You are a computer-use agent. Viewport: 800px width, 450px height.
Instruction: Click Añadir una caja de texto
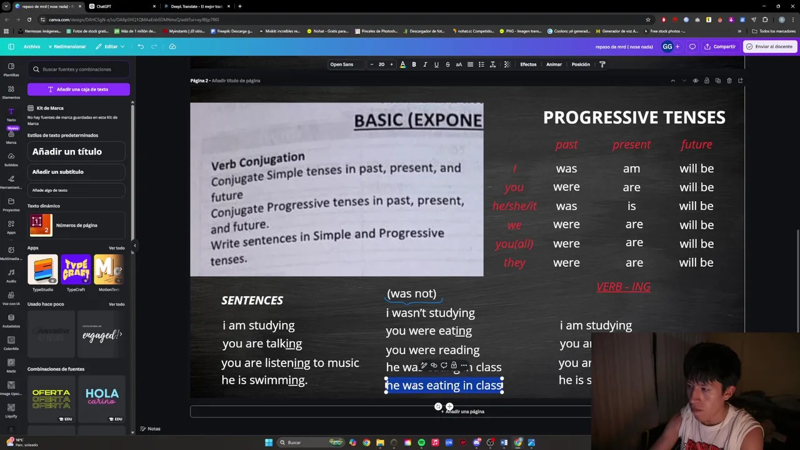point(79,89)
